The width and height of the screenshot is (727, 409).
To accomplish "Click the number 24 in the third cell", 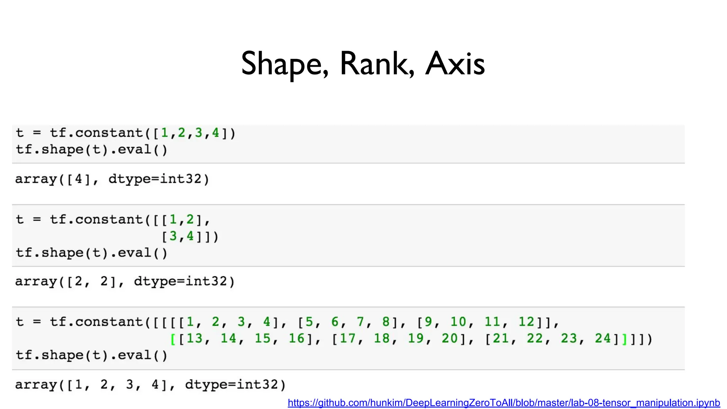I will pyautogui.click(x=603, y=339).
